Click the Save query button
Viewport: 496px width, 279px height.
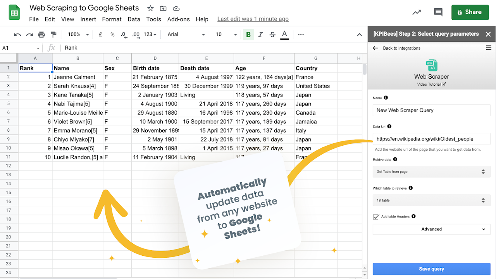pos(432,269)
